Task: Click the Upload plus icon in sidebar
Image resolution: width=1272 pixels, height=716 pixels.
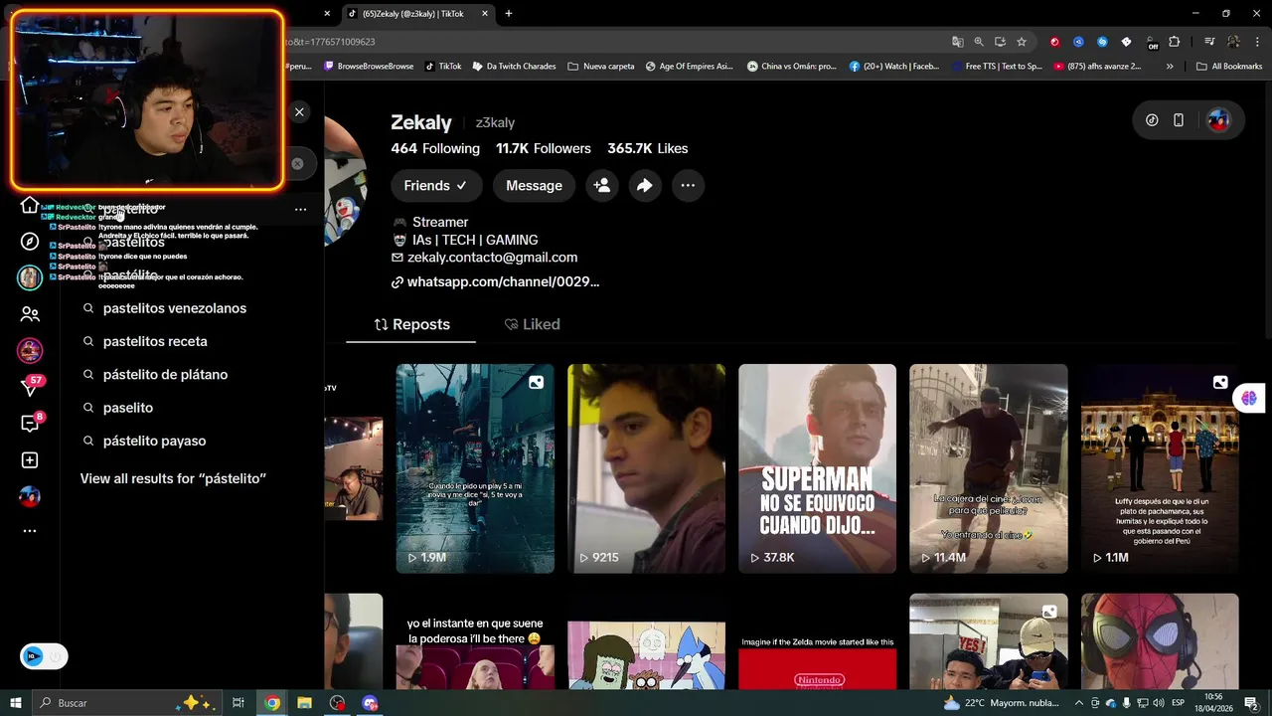Action: 30,460
